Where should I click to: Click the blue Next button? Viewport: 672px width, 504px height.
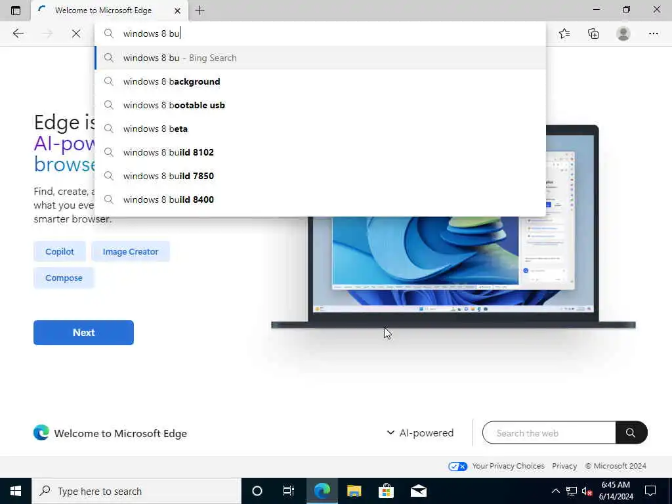(83, 333)
